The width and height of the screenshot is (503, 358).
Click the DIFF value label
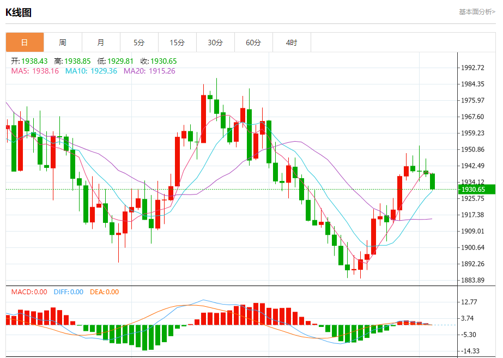tap(68, 292)
